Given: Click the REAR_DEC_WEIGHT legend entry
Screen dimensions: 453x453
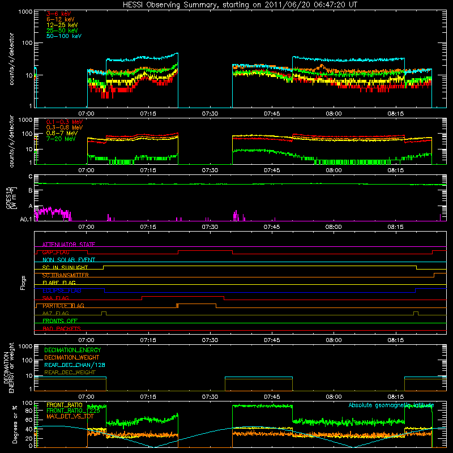Looking at the screenshot, I should pos(70,373).
